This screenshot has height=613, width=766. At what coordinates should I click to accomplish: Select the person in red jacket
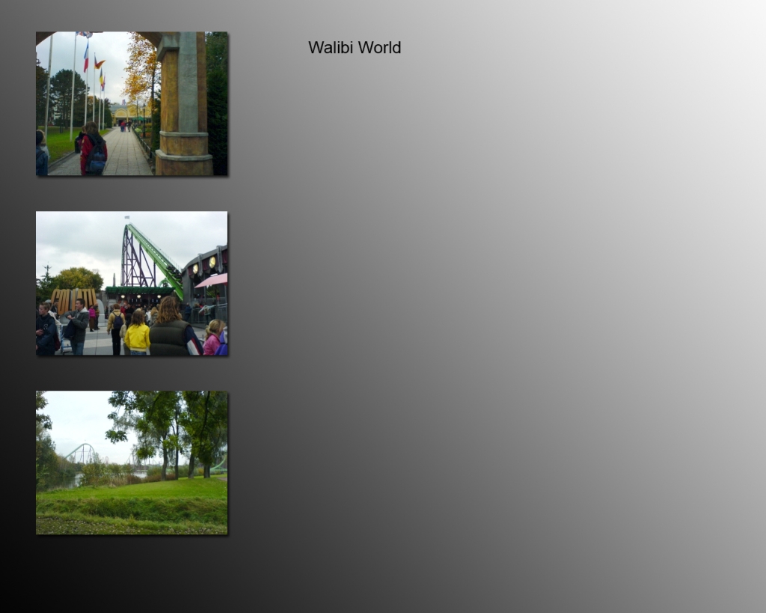tap(94, 150)
